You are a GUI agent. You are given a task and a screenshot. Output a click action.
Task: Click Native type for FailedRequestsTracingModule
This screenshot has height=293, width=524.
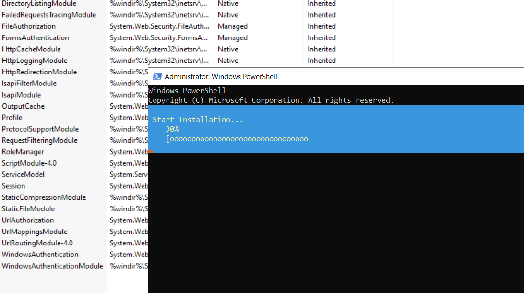pos(228,15)
